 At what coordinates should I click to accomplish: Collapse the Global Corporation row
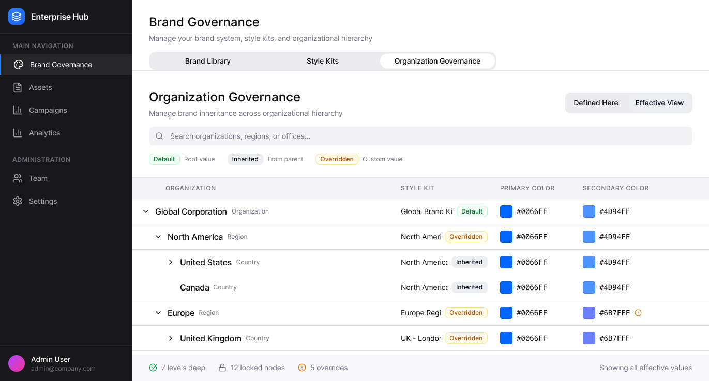[x=146, y=211]
